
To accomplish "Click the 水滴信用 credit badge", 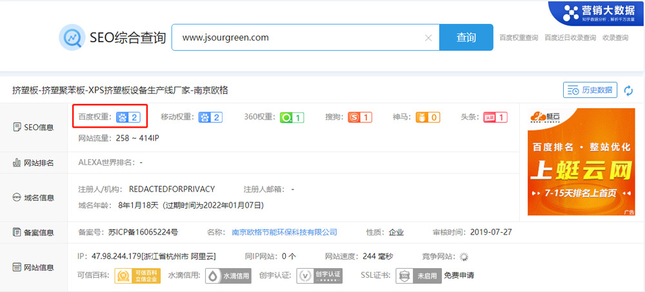I will tap(228, 276).
